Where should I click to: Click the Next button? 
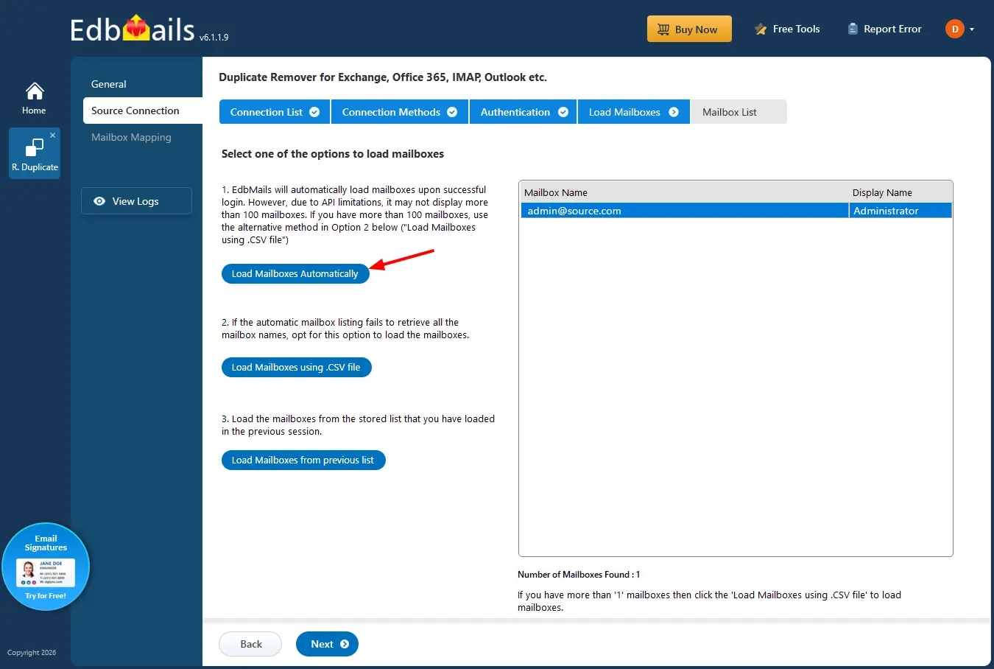(327, 644)
